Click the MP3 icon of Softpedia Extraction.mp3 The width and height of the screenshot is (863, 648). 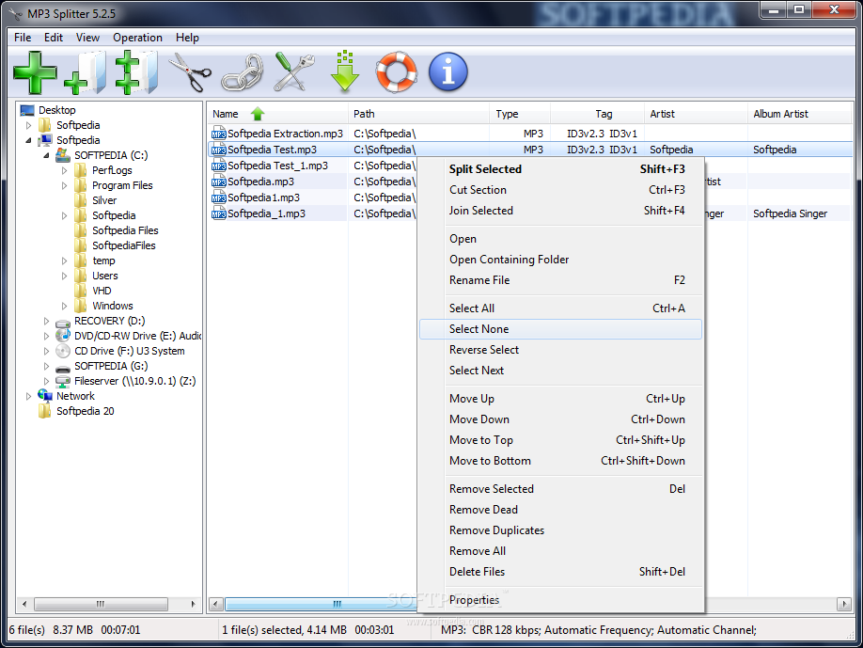218,134
